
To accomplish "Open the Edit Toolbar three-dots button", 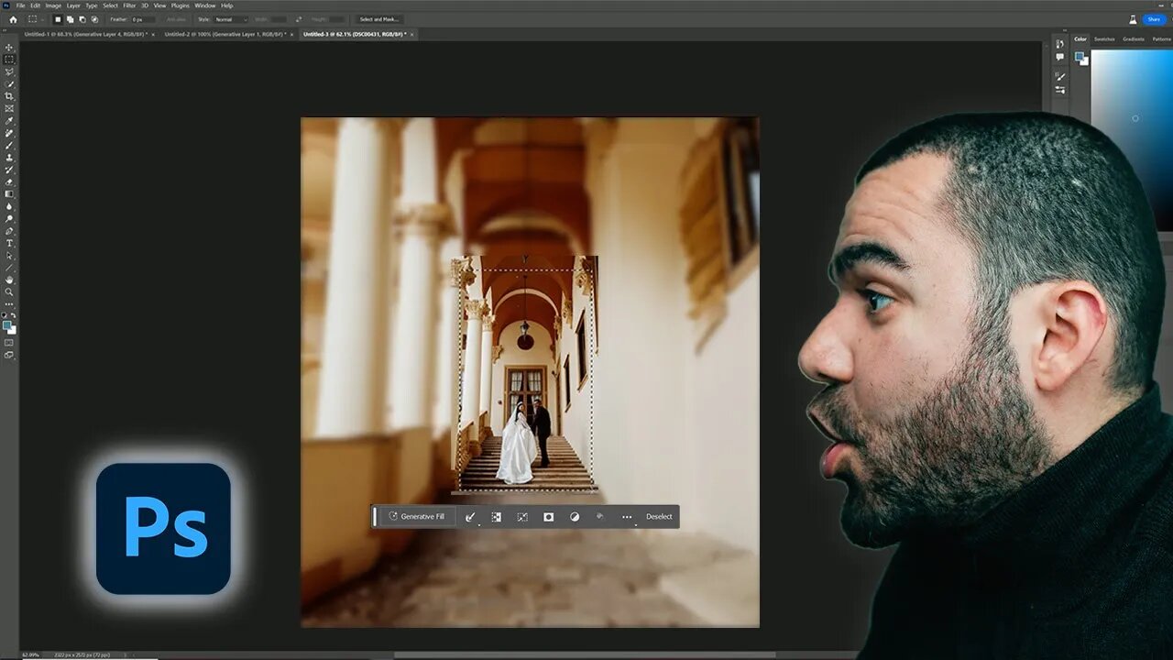I will 10,303.
